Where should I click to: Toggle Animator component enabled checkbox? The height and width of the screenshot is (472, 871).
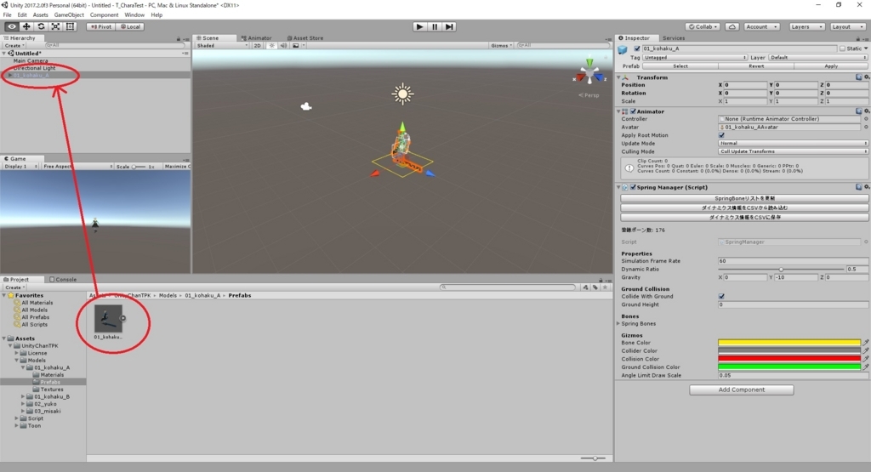click(x=633, y=111)
